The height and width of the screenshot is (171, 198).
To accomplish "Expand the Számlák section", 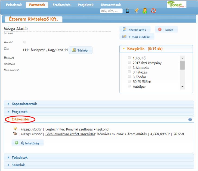I will pos(18,165).
